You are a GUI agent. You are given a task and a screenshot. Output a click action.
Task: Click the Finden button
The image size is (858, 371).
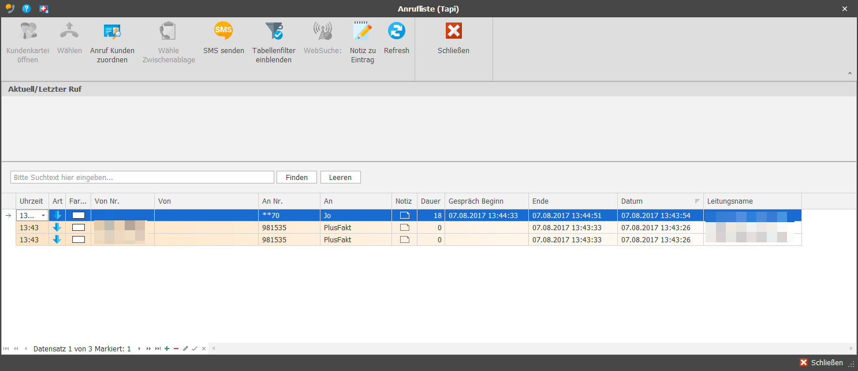click(297, 177)
